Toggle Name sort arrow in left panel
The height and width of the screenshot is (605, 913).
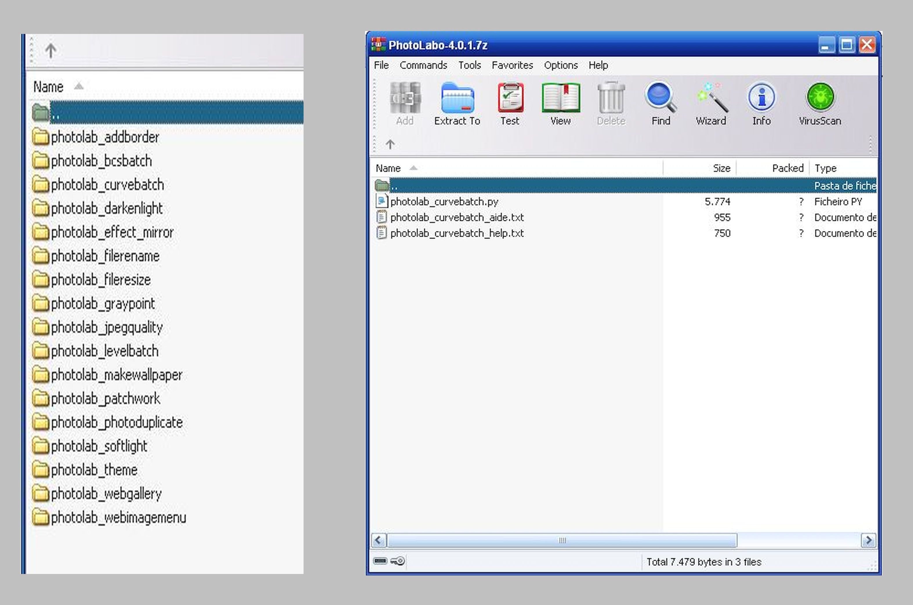pyautogui.click(x=79, y=86)
